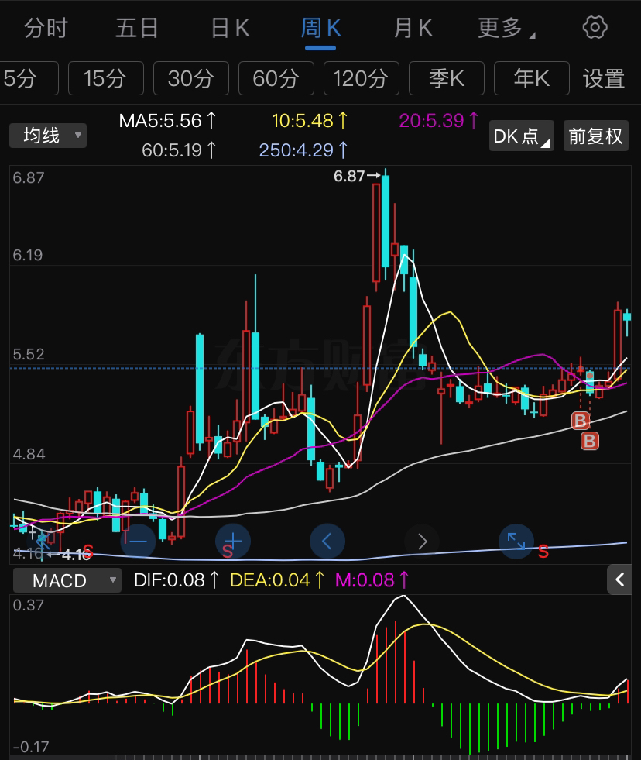Choose the 120分 period

[x=362, y=78]
